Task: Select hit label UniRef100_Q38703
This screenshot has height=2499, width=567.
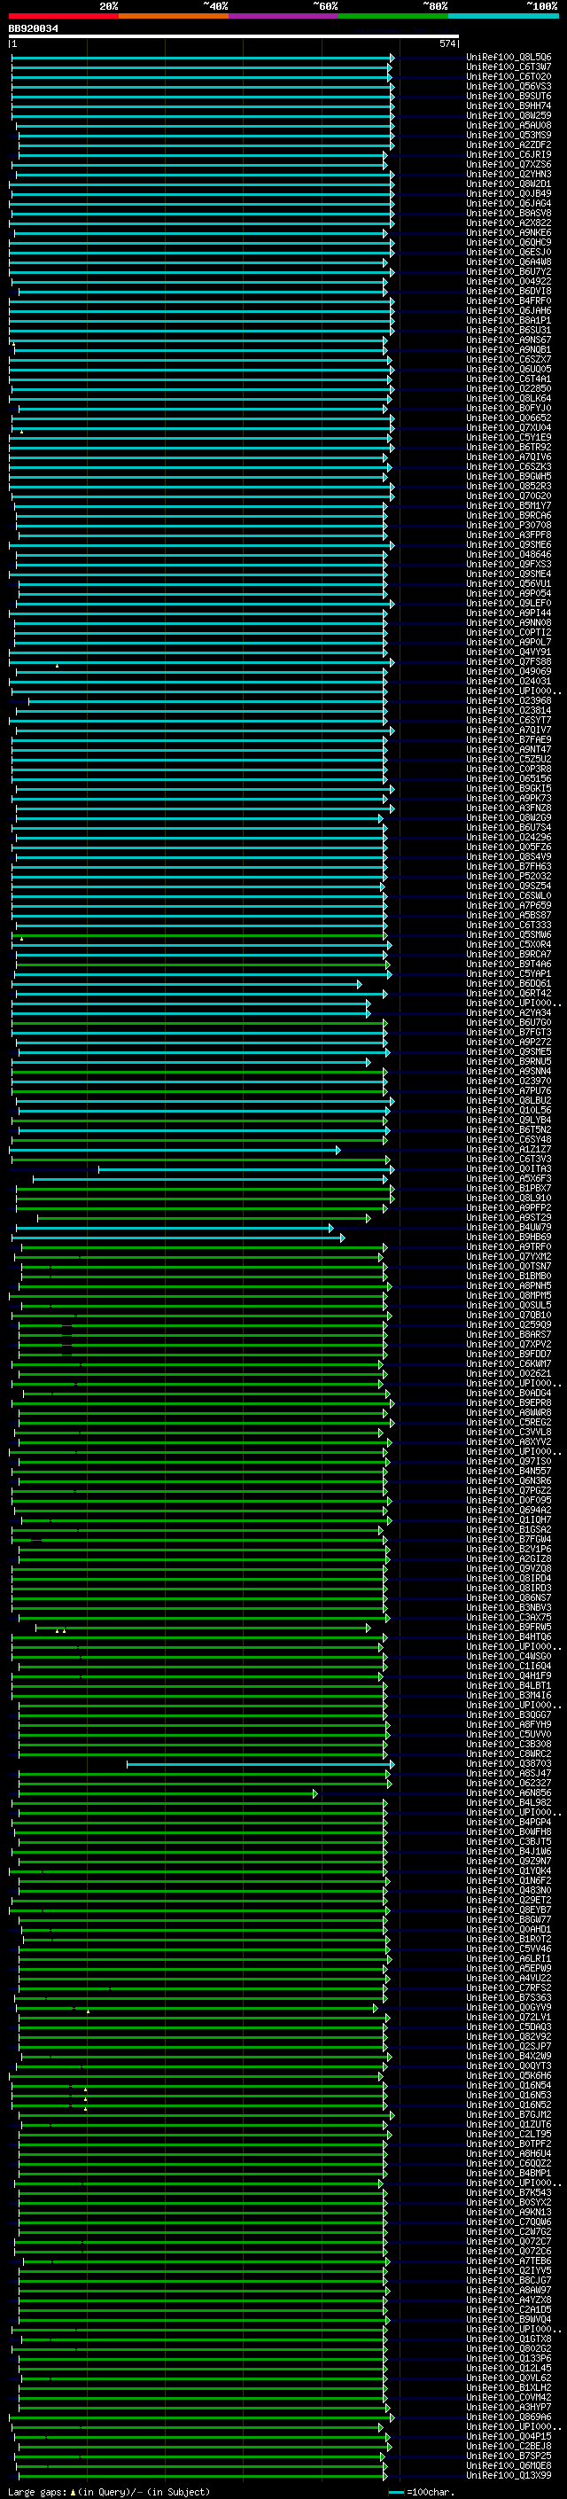Action: click(509, 1763)
